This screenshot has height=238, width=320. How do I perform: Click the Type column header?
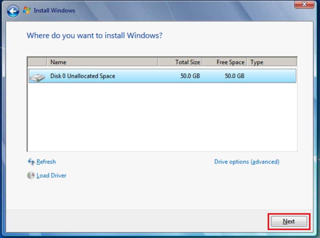[x=271, y=62]
